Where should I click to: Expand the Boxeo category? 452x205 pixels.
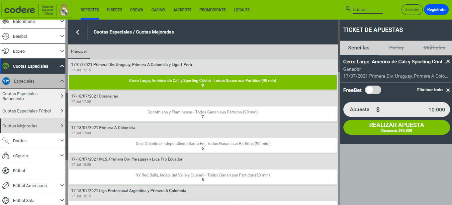62,51
